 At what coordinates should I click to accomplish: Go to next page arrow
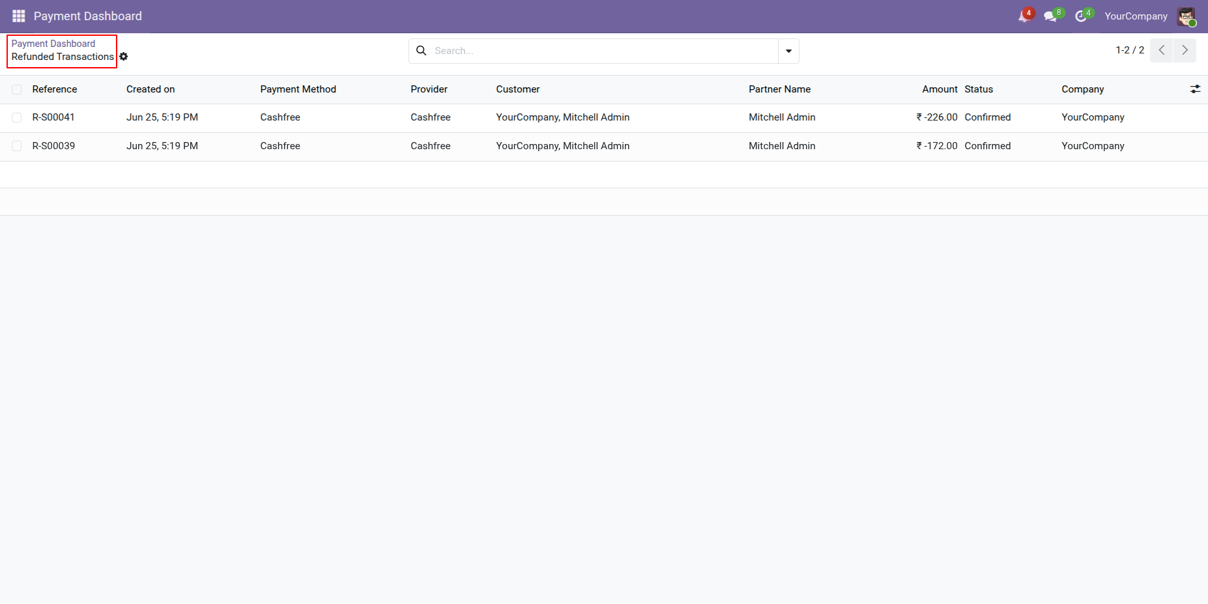(x=1185, y=50)
